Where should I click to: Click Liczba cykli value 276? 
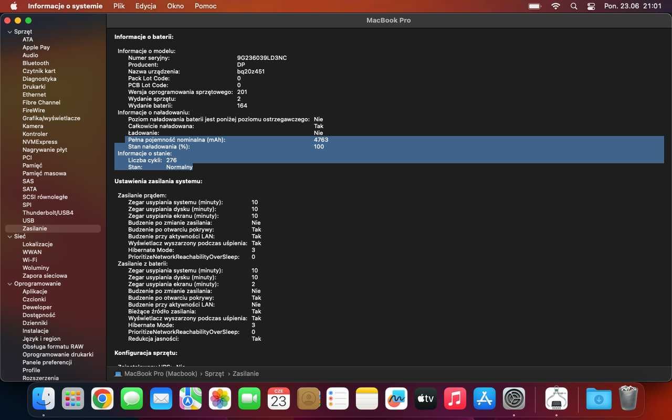(171, 160)
